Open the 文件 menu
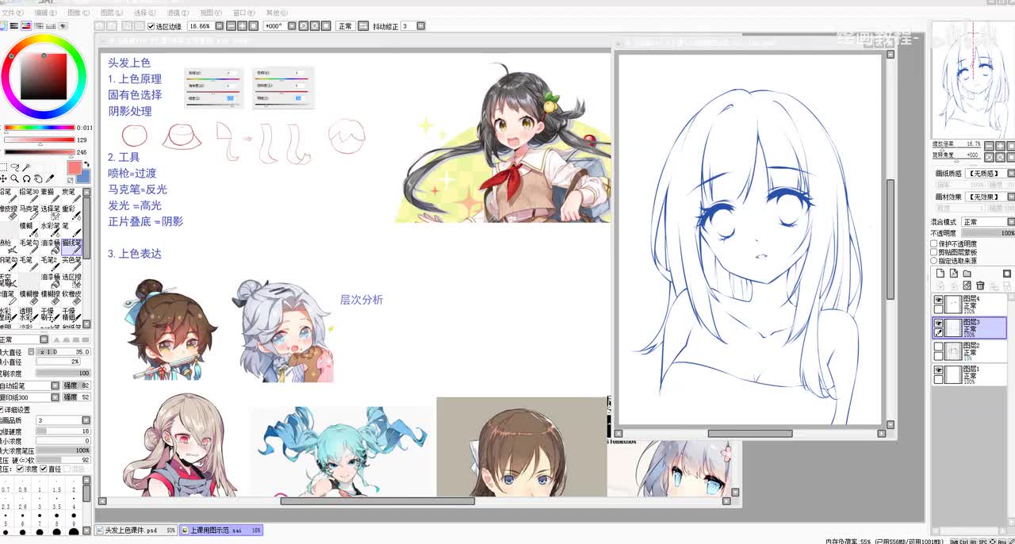The width and height of the screenshot is (1015, 544). pyautogui.click(x=12, y=13)
